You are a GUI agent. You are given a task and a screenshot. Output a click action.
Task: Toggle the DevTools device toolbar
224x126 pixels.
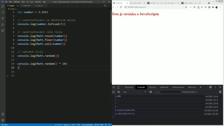tap(118, 87)
